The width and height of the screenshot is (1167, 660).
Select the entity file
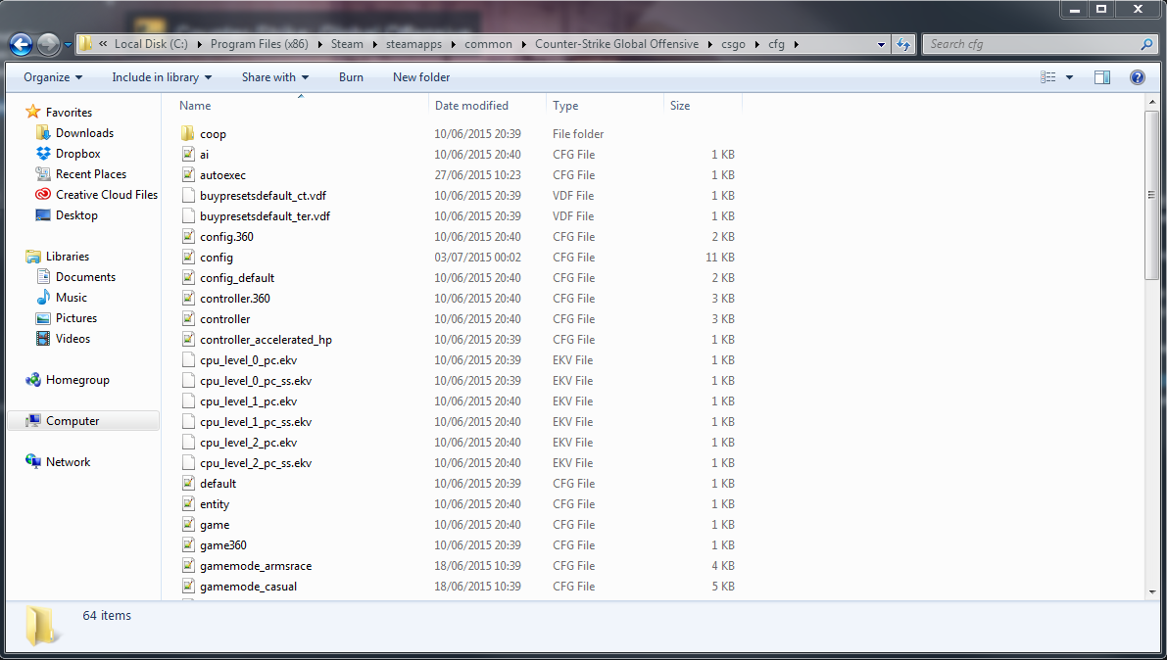pyautogui.click(x=215, y=504)
